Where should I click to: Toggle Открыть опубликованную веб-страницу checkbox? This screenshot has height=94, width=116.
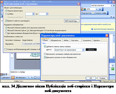click(6, 49)
